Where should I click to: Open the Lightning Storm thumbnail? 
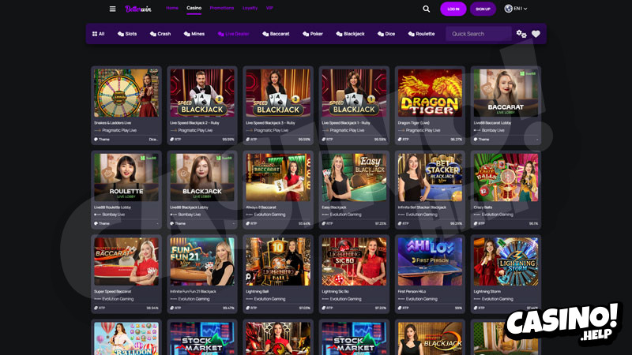point(506,262)
